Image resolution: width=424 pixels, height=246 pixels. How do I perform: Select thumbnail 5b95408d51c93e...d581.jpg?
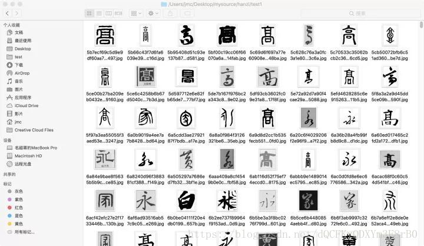pyautogui.click(x=186, y=35)
